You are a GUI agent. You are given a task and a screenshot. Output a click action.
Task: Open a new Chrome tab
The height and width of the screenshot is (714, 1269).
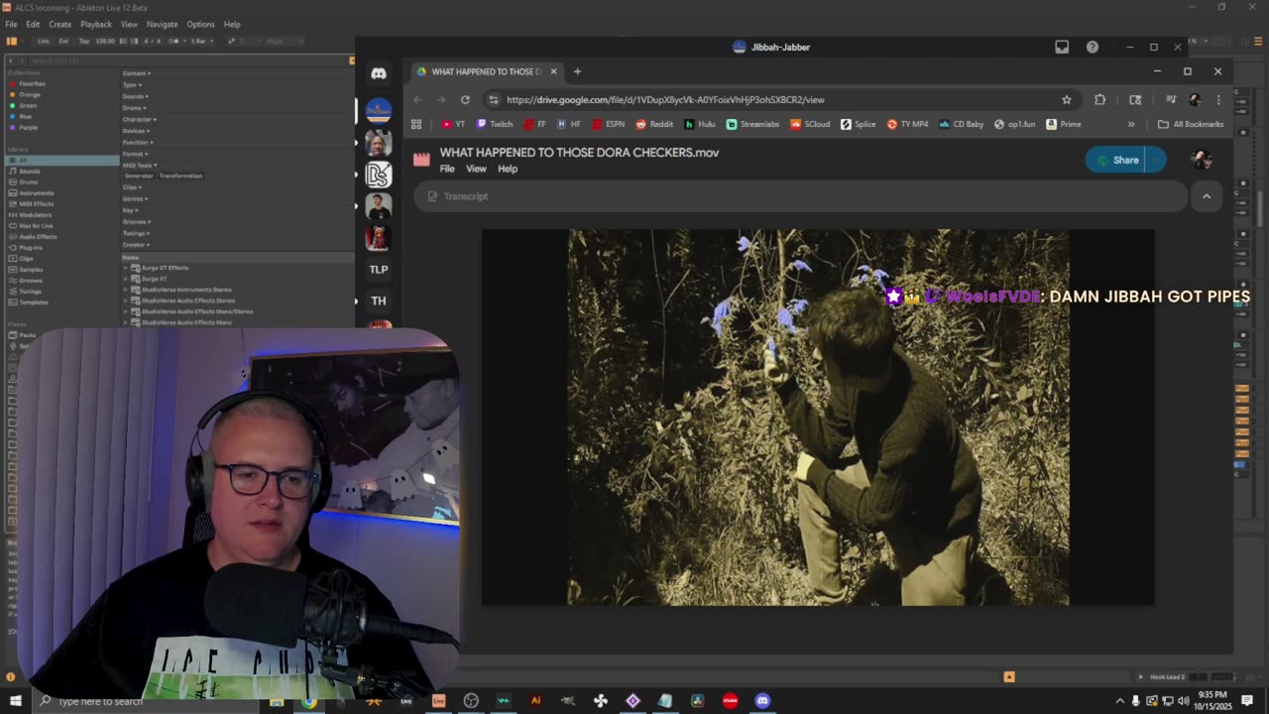pyautogui.click(x=577, y=71)
